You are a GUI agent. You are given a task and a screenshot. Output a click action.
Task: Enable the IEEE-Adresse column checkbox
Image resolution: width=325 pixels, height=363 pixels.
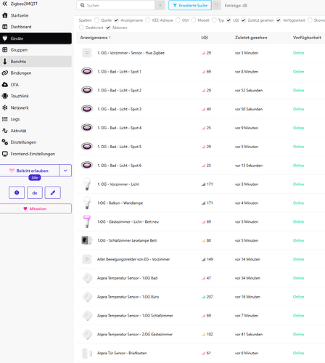click(147, 20)
